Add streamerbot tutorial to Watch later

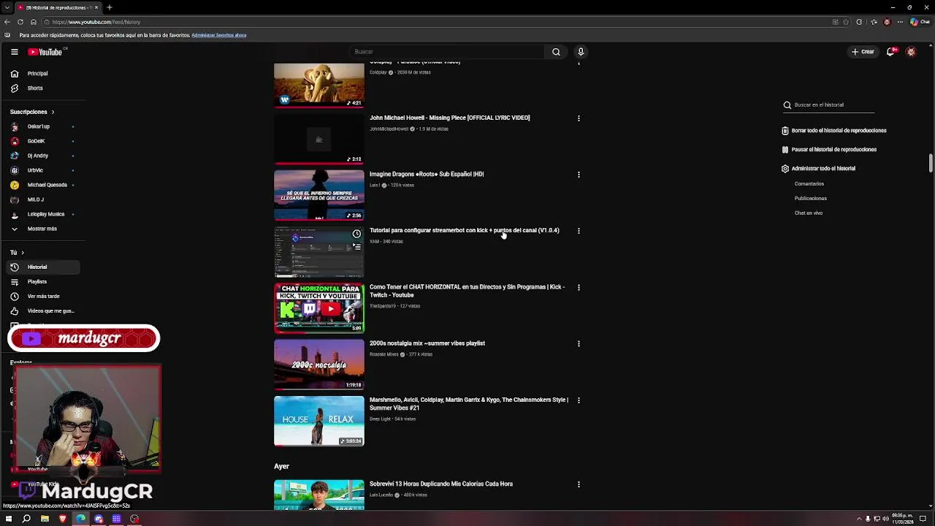(x=356, y=234)
